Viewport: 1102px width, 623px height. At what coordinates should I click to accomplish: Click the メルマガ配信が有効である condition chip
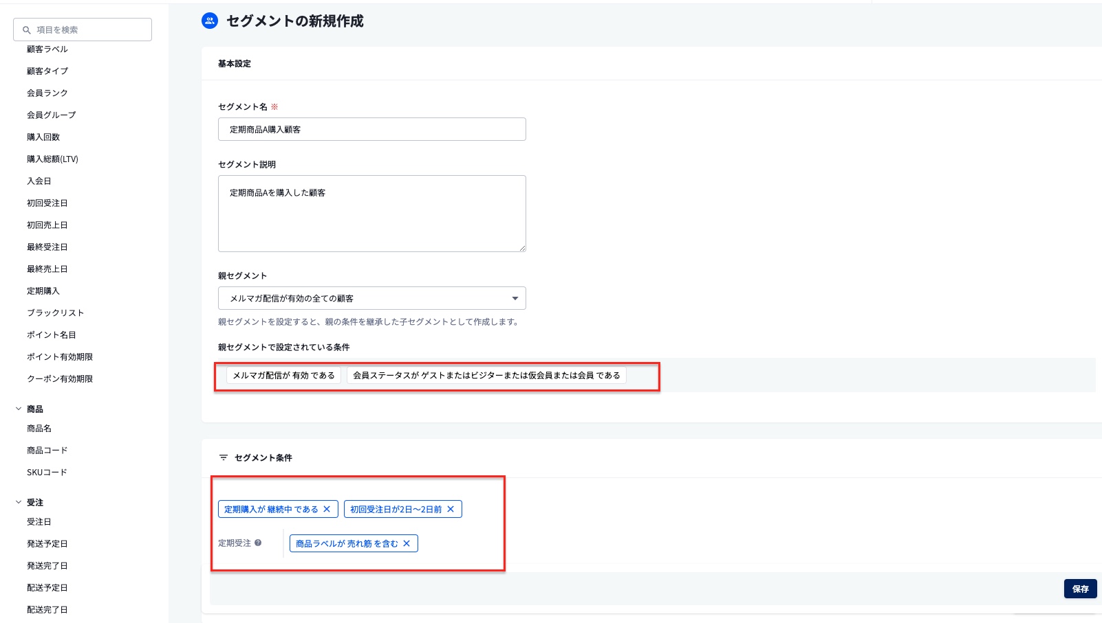click(x=282, y=375)
